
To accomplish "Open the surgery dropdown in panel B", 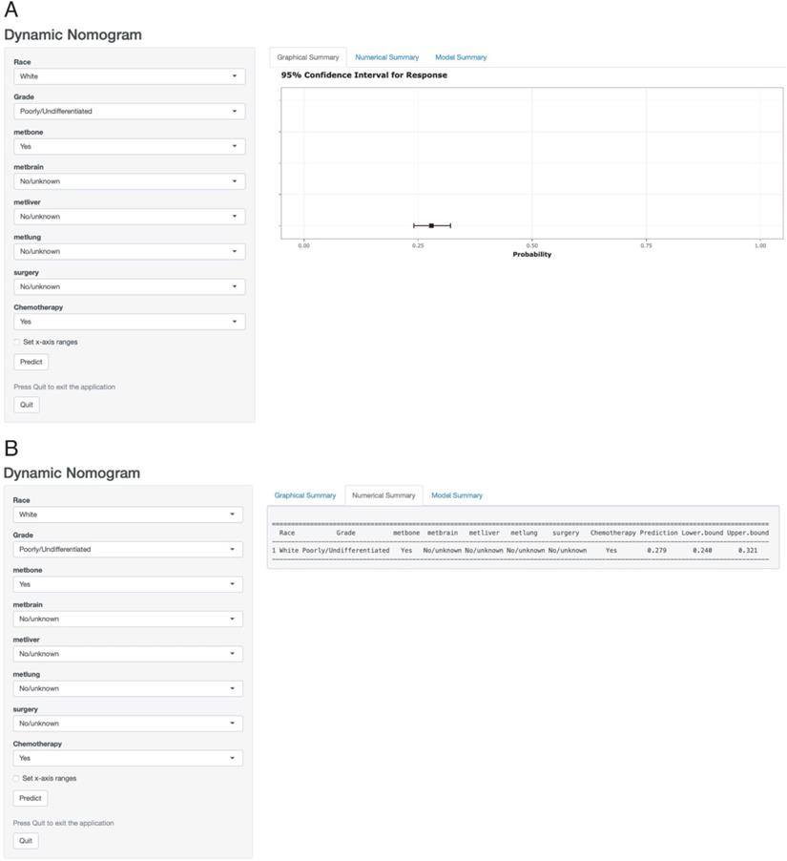I will (128, 724).
